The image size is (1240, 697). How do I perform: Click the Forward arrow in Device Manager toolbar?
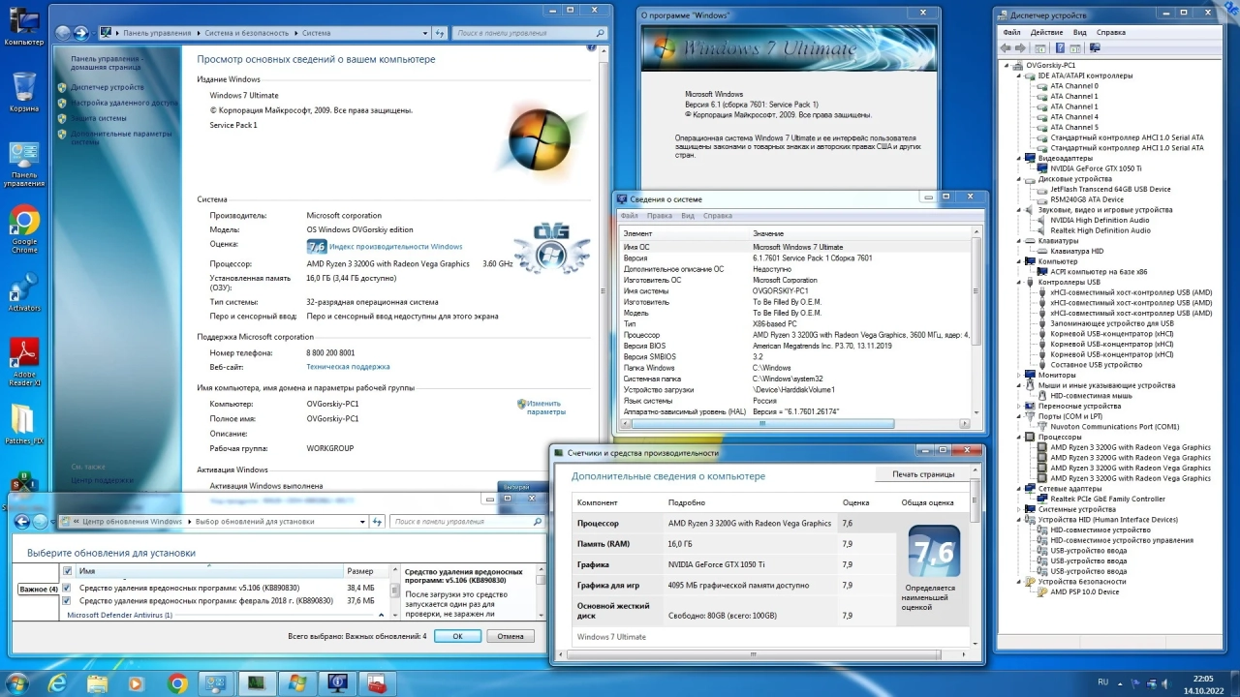coord(1021,47)
